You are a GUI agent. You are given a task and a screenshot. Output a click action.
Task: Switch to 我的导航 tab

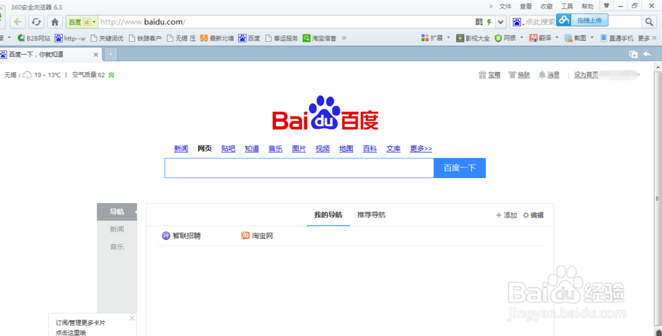[328, 215]
